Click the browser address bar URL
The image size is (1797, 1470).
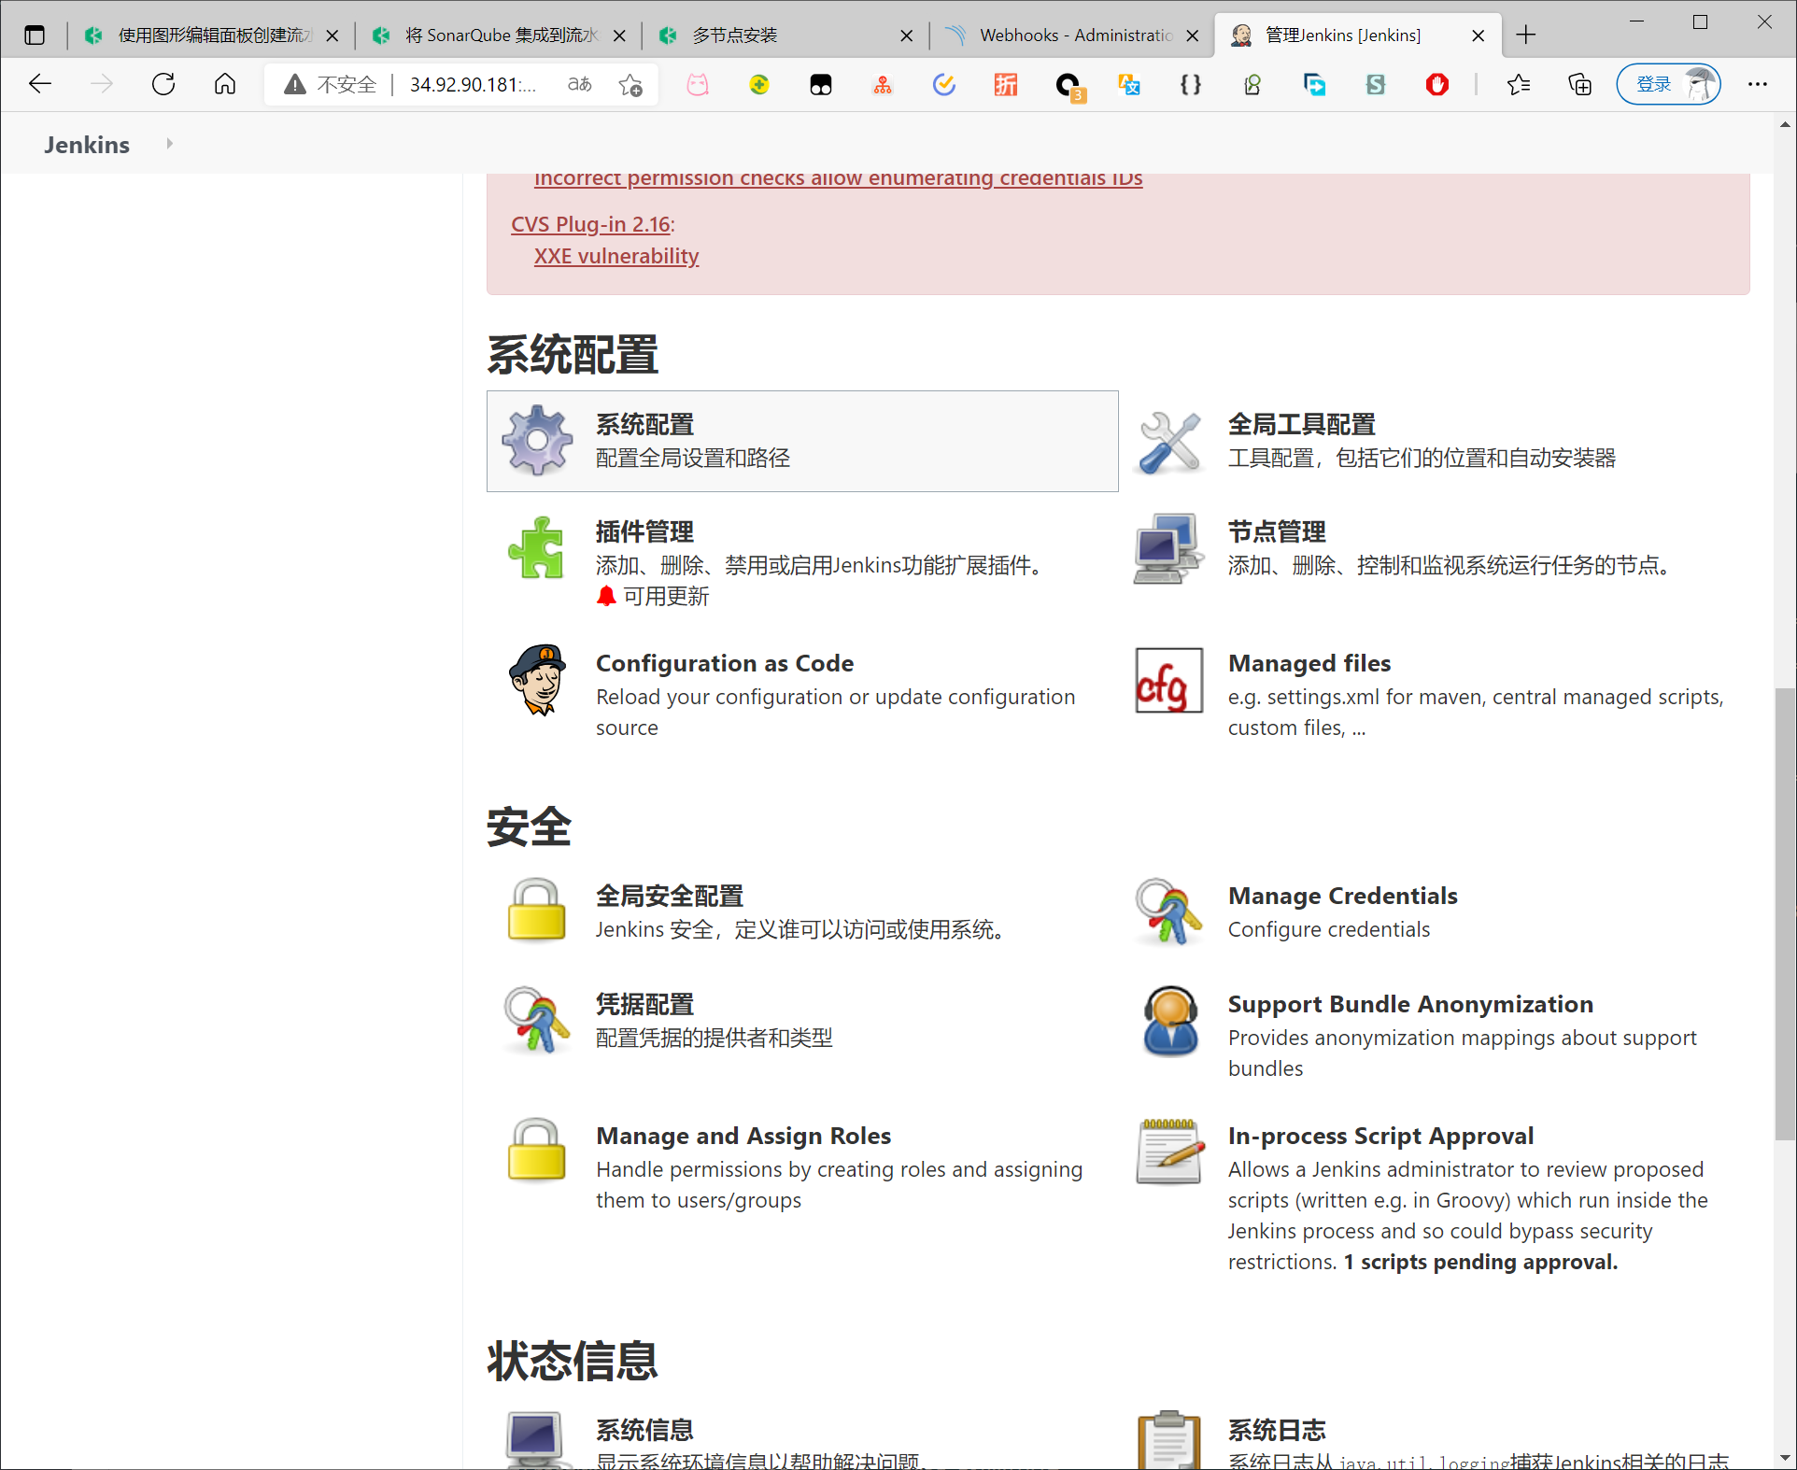tap(473, 84)
